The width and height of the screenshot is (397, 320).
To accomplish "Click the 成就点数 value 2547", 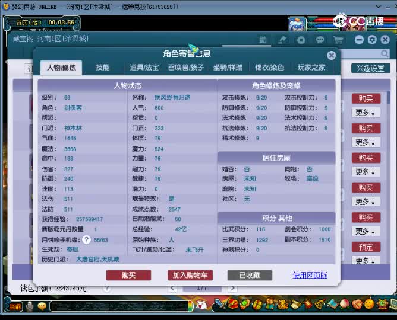I will 175,209.
